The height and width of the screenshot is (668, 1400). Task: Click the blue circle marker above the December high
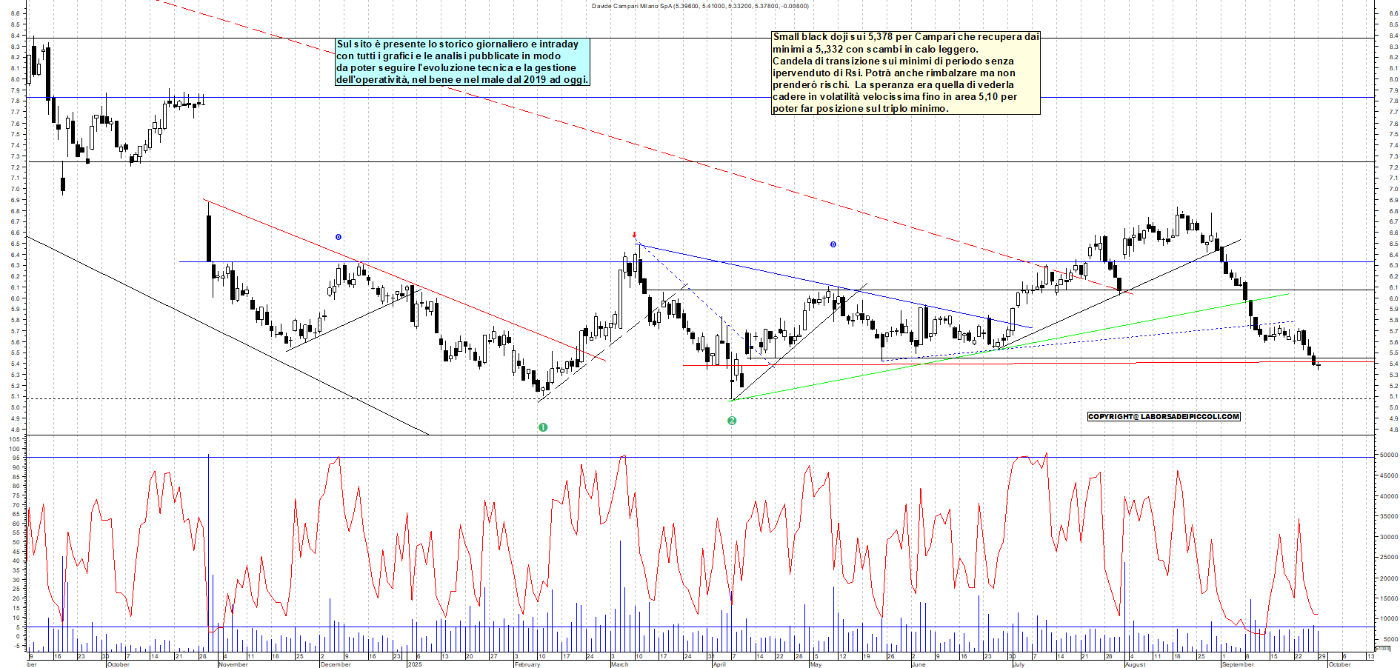tap(339, 237)
